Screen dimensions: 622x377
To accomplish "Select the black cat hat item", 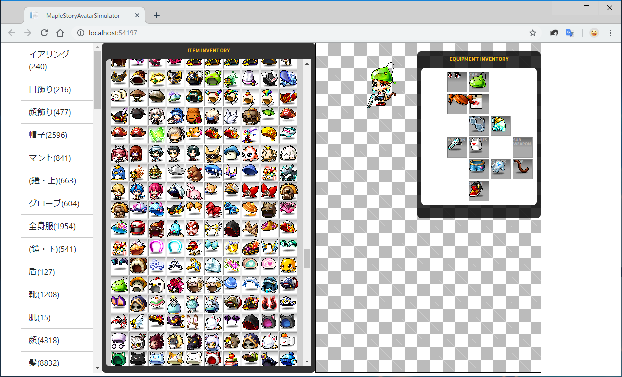I will (x=138, y=358).
